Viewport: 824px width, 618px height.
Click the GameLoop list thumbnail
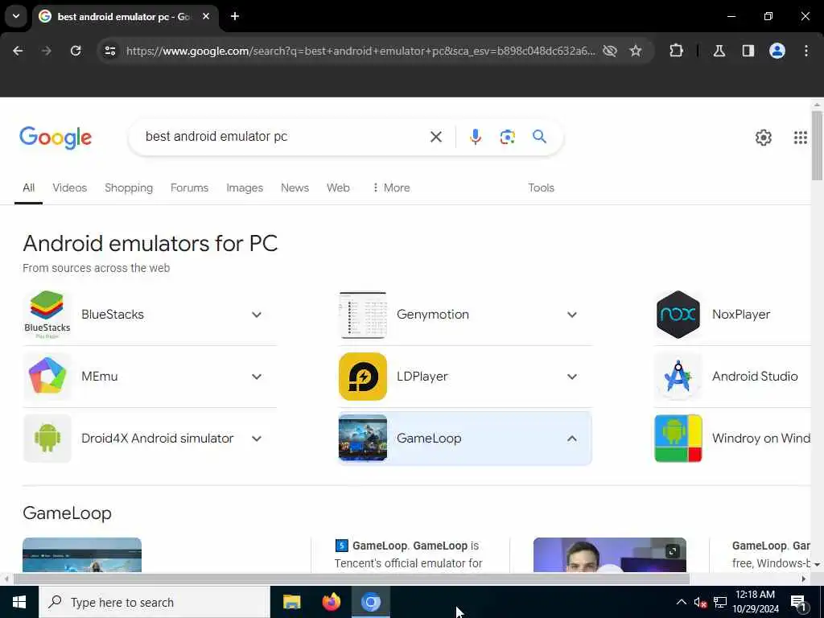point(363,439)
